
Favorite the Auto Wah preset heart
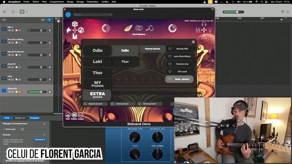tap(170, 56)
